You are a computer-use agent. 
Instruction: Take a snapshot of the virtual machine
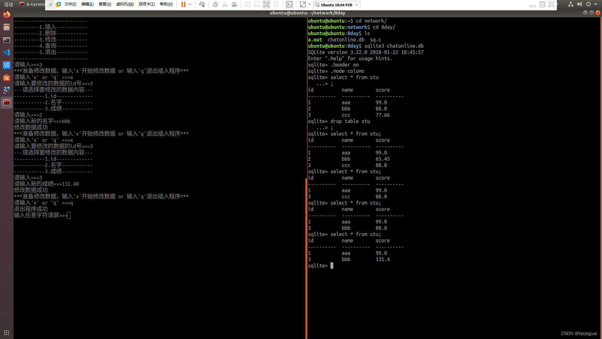coord(215,4)
